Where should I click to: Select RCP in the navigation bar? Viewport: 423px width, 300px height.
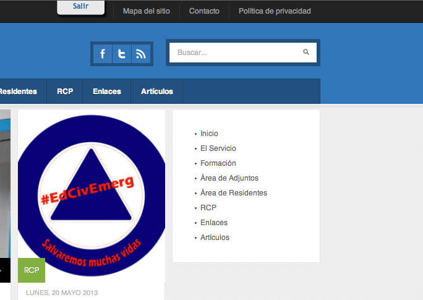click(65, 92)
